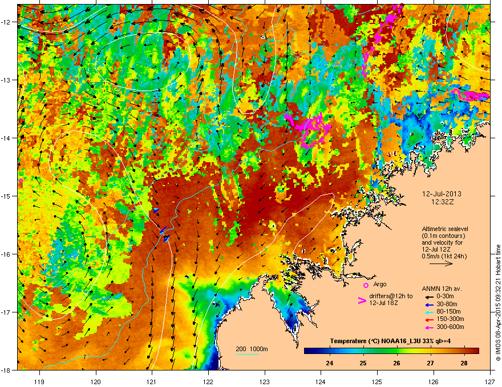Screen dimensions: 502x387
Task: Click the Argo float marker near longitude 118.7
Action: coord(21,181)
